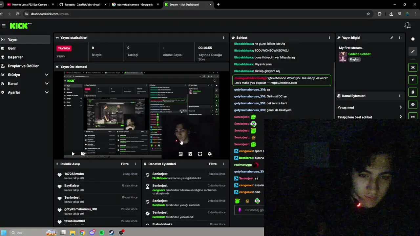Toggle the broadcast signal widget icon in right rail
Image resolution: width=420 pixels, height=236 pixels.
click(413, 116)
